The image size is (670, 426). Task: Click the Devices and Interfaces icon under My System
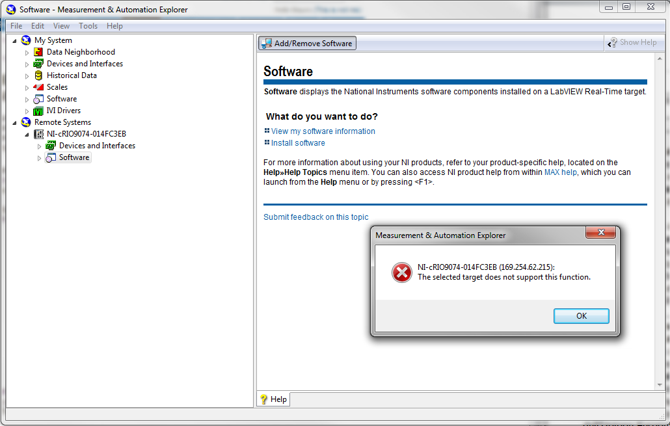(38, 64)
